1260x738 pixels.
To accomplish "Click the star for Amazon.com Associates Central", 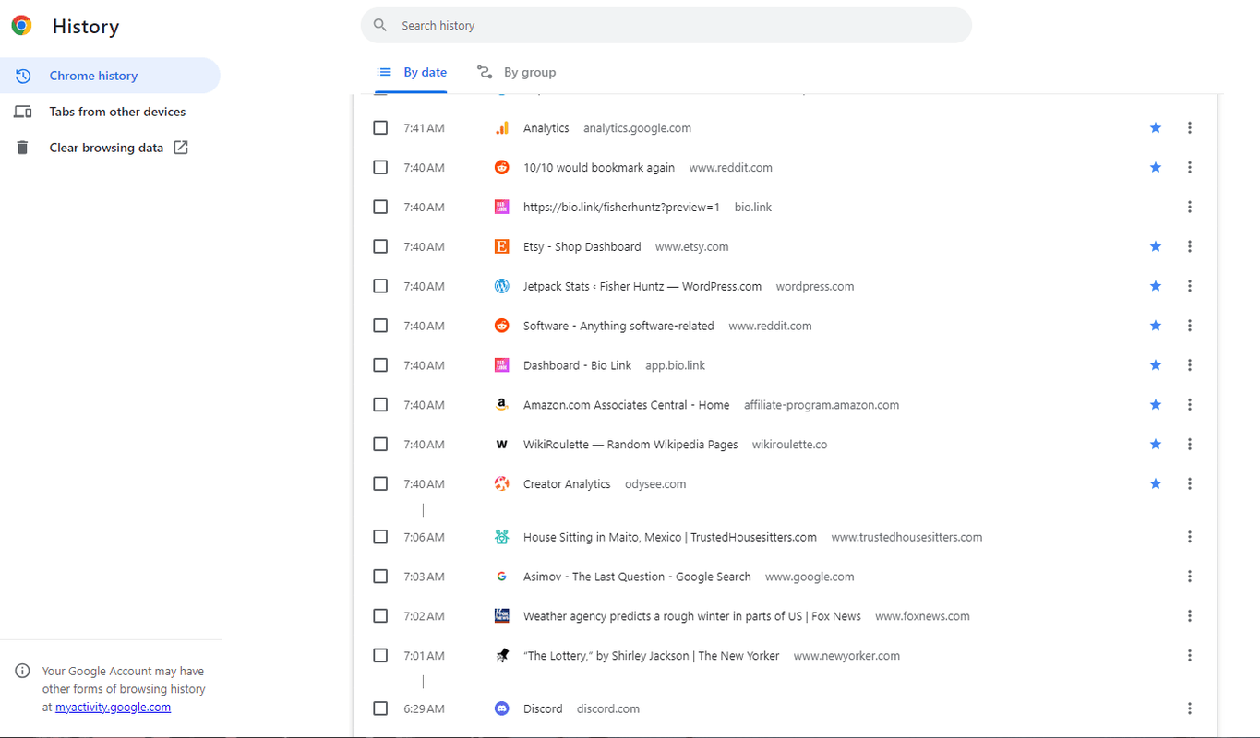I will pos(1156,405).
